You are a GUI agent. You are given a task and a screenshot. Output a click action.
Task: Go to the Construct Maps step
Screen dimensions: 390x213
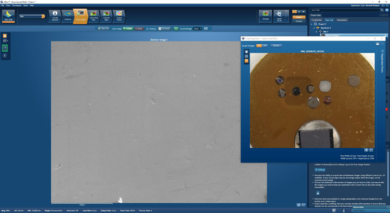106,16
